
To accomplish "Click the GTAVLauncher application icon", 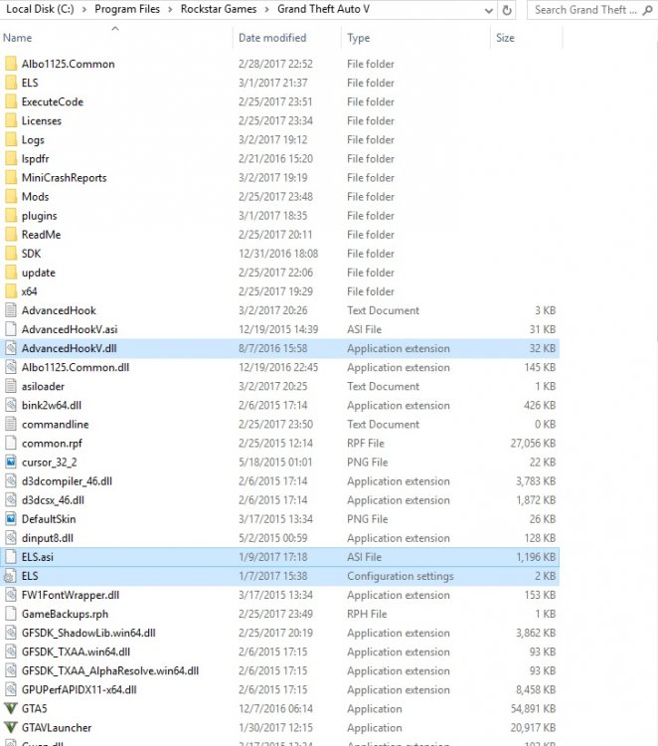I will pyautogui.click(x=11, y=727).
